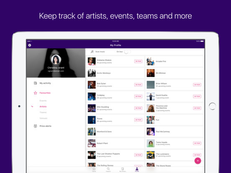Image resolution: width=231 pixels, height=173 pixels.
Task: Select the Arctic Monkeys artist name
Action: [104, 73]
